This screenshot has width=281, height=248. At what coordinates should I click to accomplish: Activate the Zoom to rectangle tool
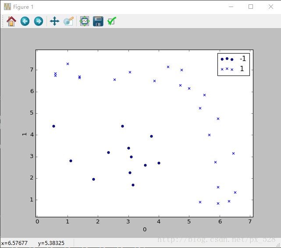pyautogui.click(x=68, y=21)
